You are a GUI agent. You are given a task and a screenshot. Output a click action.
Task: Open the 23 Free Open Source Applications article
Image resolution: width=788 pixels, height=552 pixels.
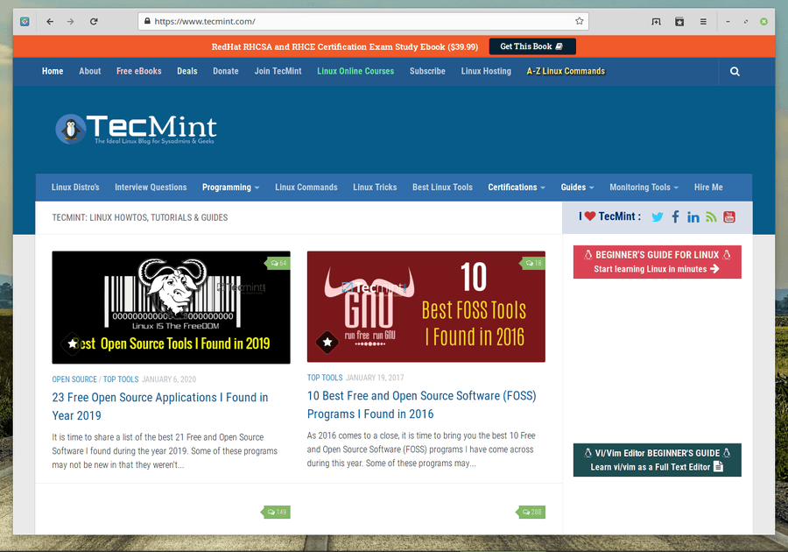(160, 407)
